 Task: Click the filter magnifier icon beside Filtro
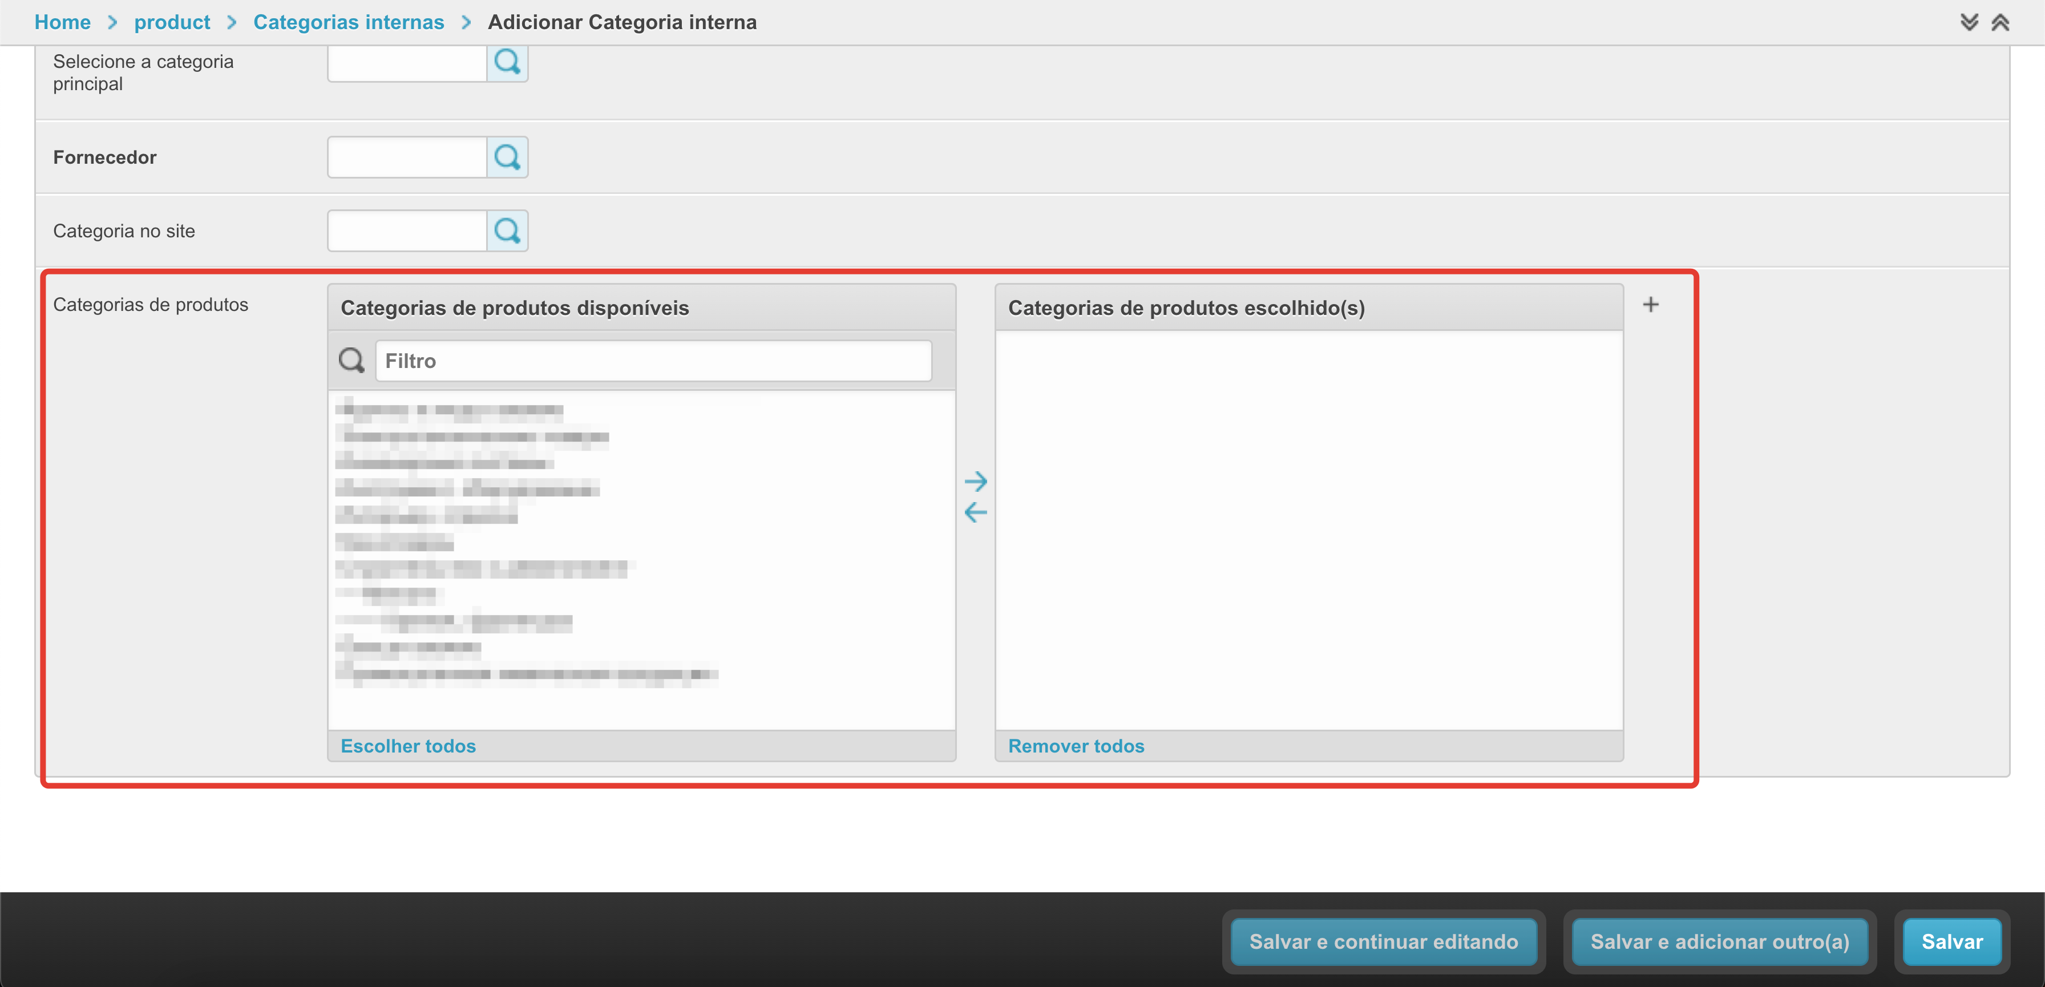[x=351, y=361]
